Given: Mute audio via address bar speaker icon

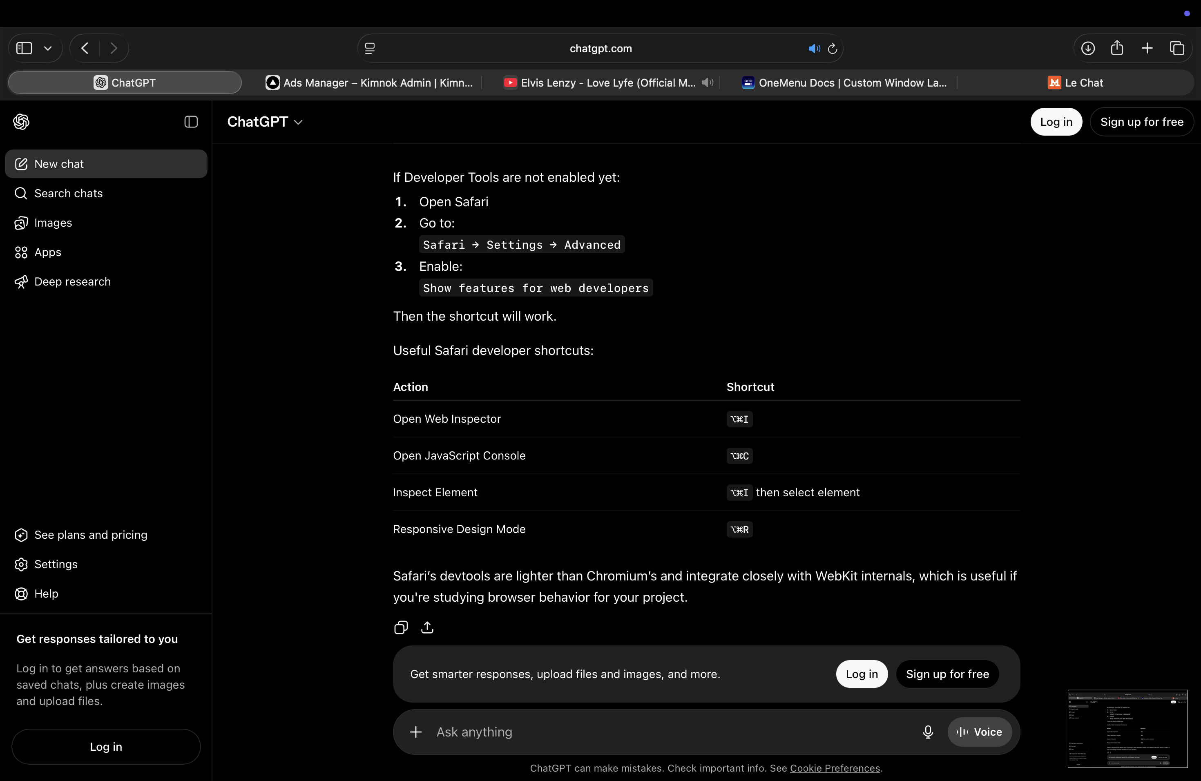Looking at the screenshot, I should (x=814, y=49).
